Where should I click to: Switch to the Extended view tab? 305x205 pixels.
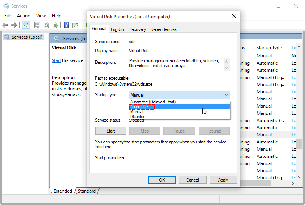click(63, 191)
